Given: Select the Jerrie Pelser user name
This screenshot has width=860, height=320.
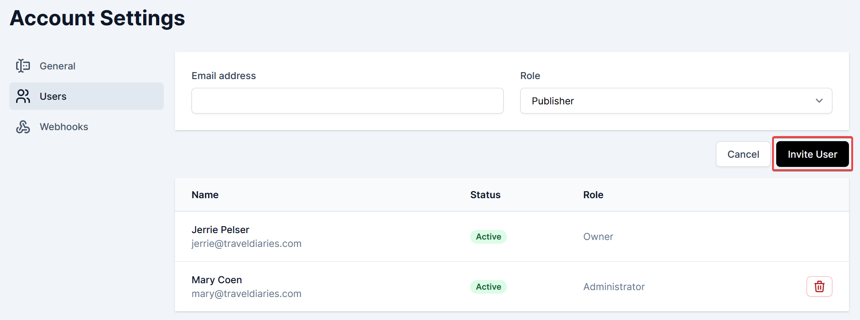Looking at the screenshot, I should coord(220,229).
